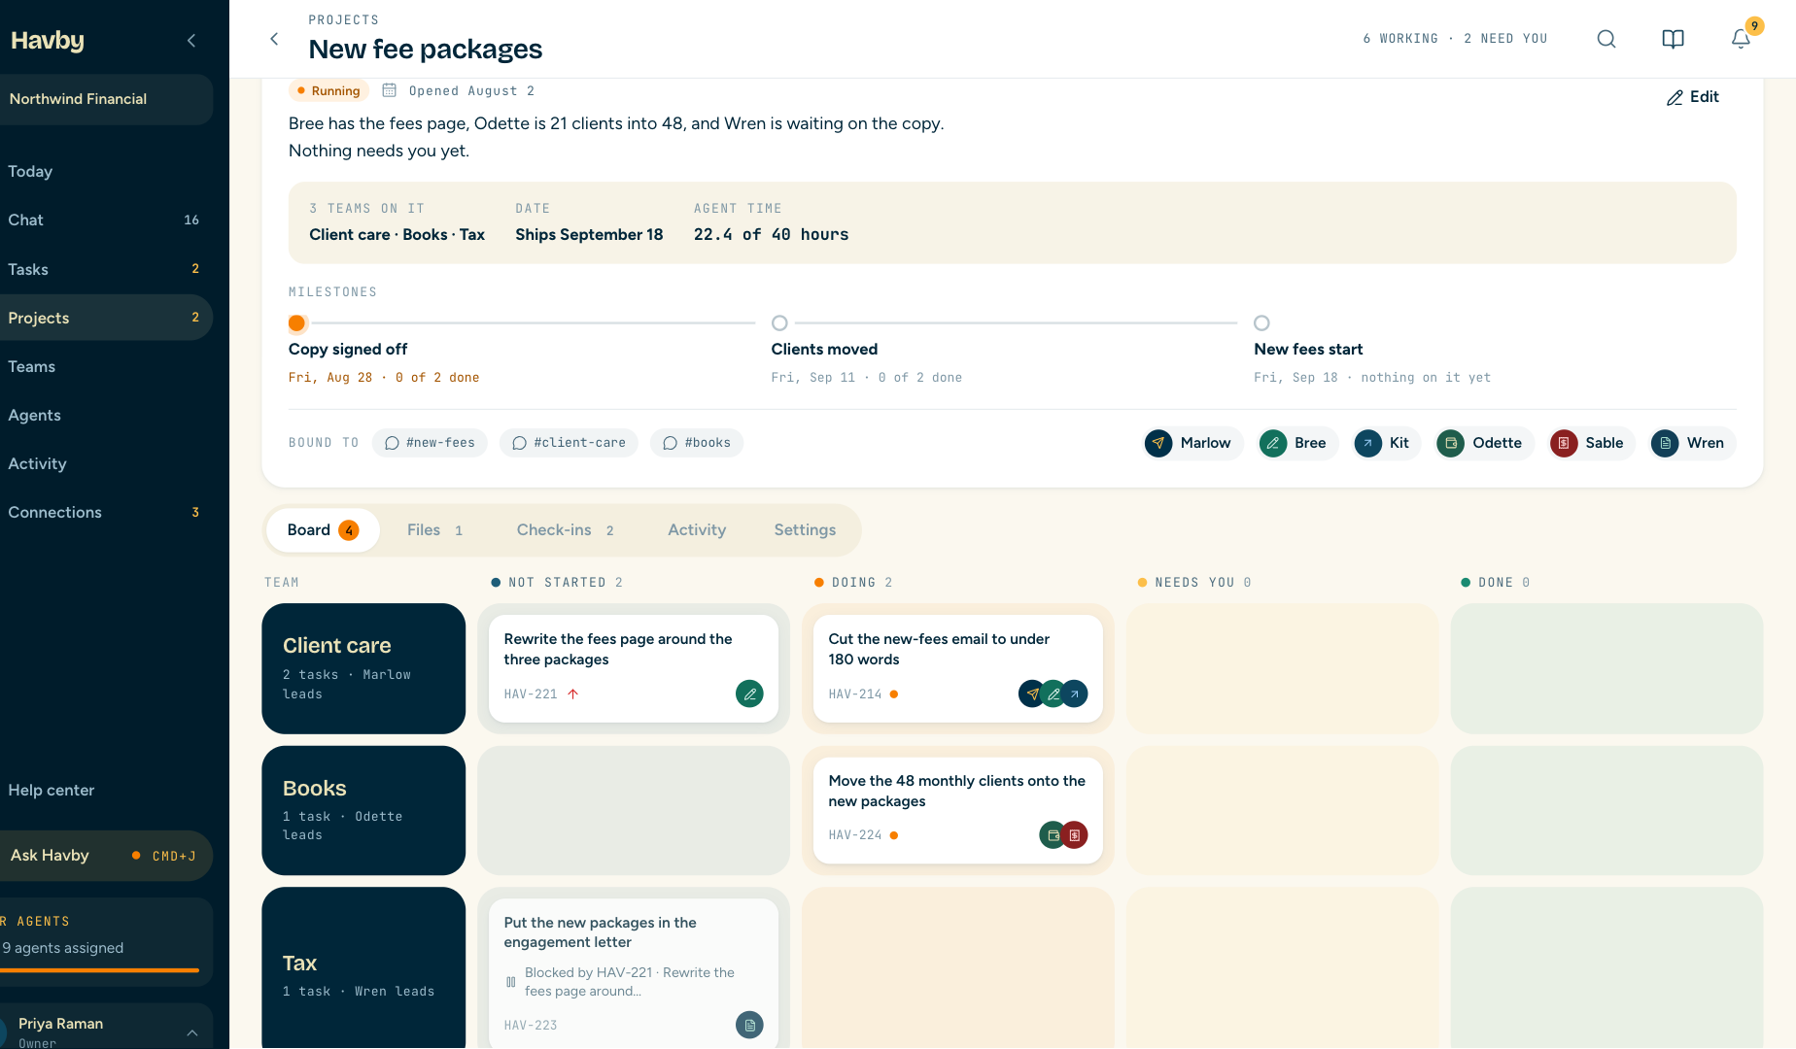Switch to the Settings tab
This screenshot has width=1796, height=1049.
pyautogui.click(x=805, y=530)
